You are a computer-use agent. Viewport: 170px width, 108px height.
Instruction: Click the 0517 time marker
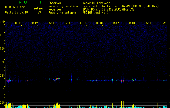116,23
